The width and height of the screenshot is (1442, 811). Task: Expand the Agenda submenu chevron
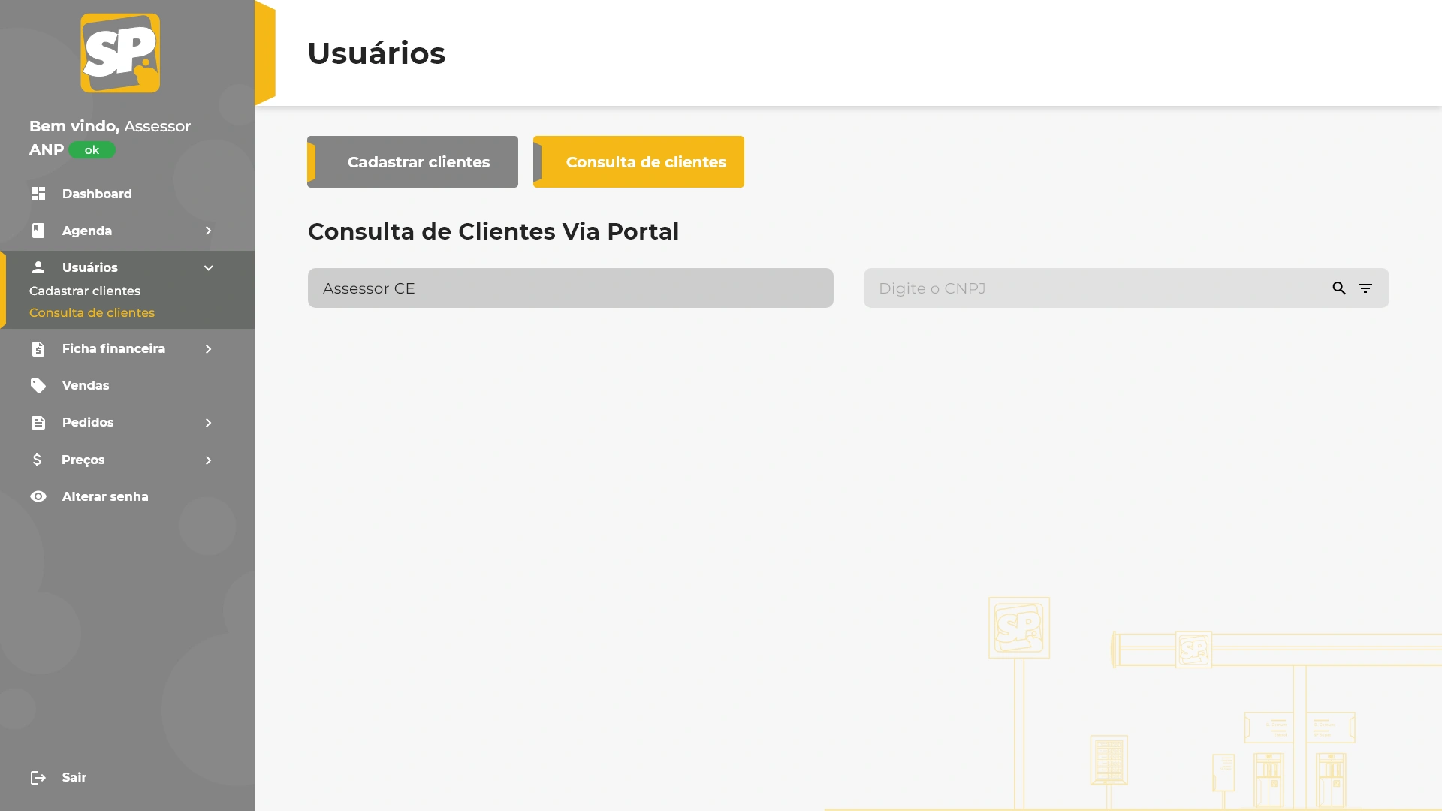(208, 231)
